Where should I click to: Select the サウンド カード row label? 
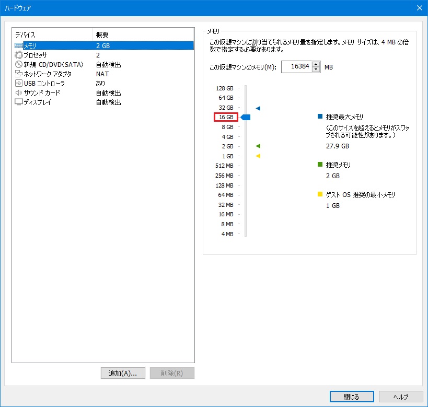tap(42, 92)
